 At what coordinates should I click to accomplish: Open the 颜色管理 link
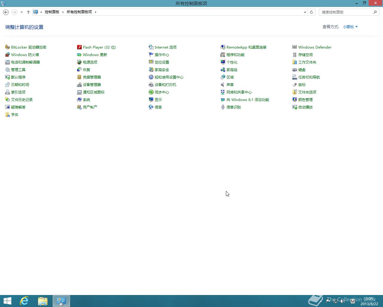coord(305,100)
